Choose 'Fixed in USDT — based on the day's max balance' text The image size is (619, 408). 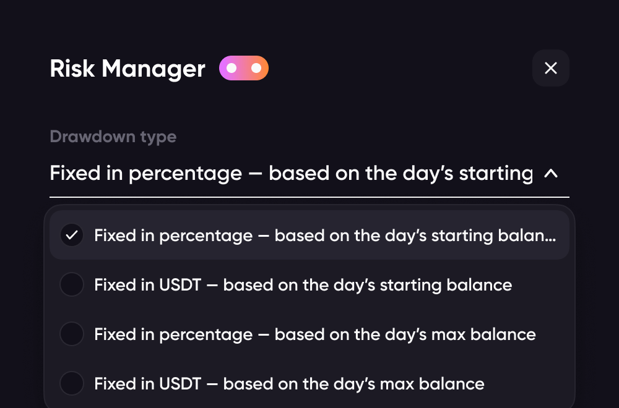point(289,384)
